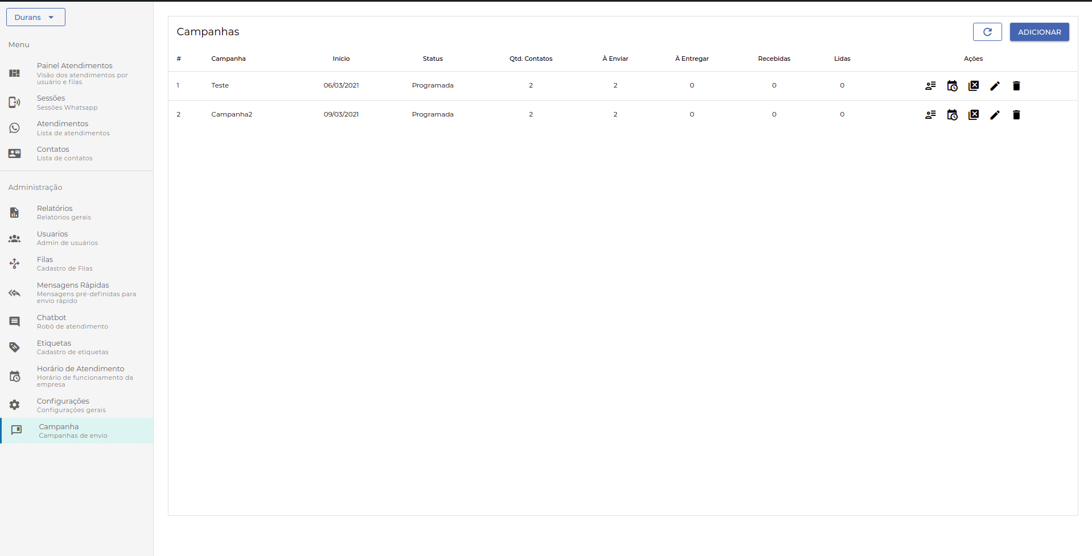This screenshot has height=556, width=1092.
Task: Click the contacts list icon for Teste campaign
Action: [930, 86]
